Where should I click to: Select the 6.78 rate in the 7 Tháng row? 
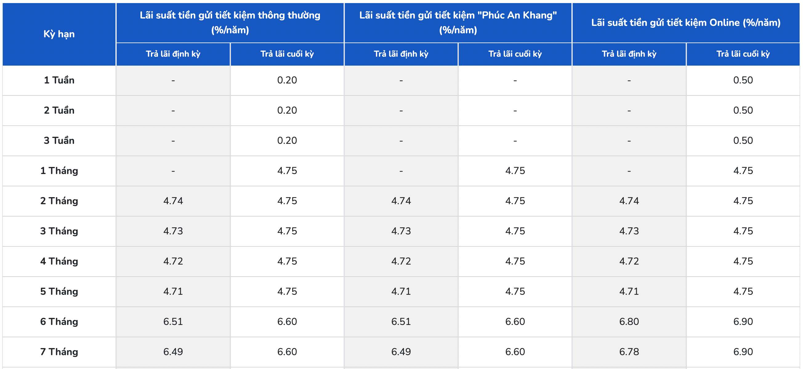click(629, 352)
